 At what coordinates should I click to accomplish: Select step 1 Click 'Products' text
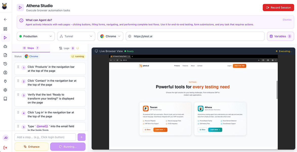51,69
